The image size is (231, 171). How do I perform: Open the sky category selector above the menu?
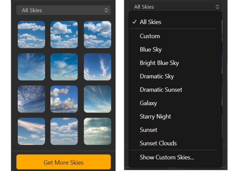pos(175,7)
